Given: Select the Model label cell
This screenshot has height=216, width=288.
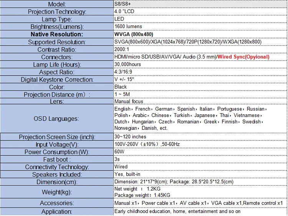Looking at the screenshot, I should coord(57,4).
